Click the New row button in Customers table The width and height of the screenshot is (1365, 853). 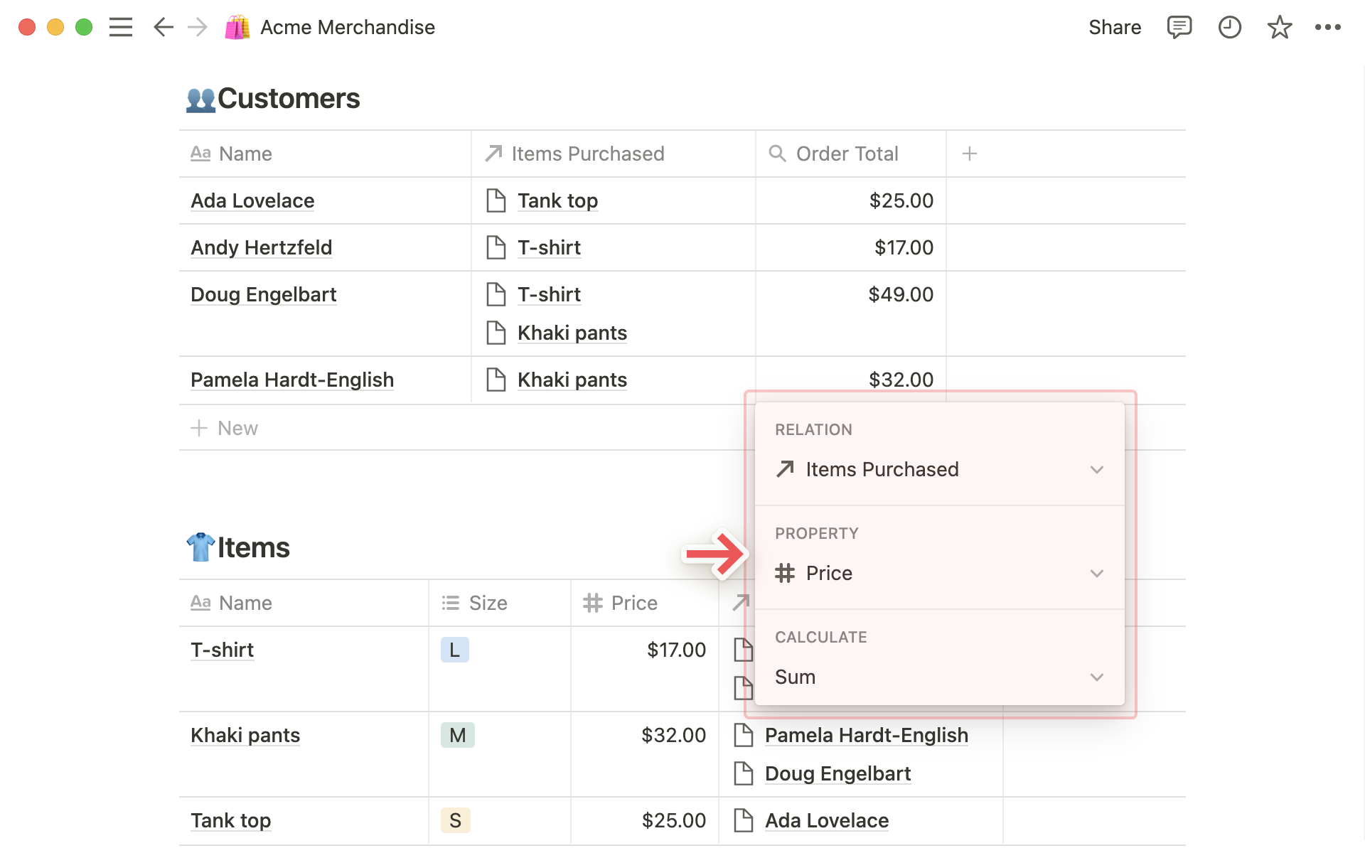click(x=224, y=427)
